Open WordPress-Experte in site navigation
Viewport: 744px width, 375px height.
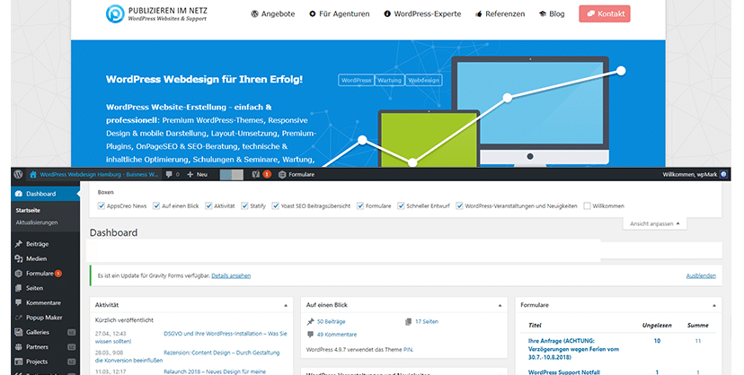(x=422, y=13)
